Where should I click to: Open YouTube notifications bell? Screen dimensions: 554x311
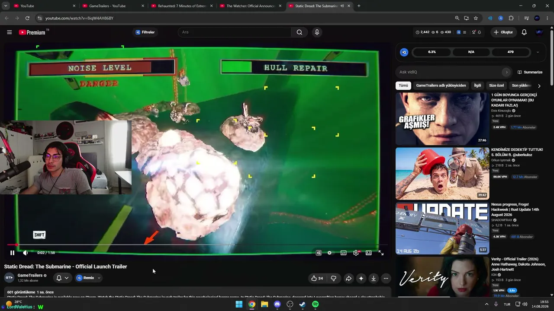[x=524, y=32]
